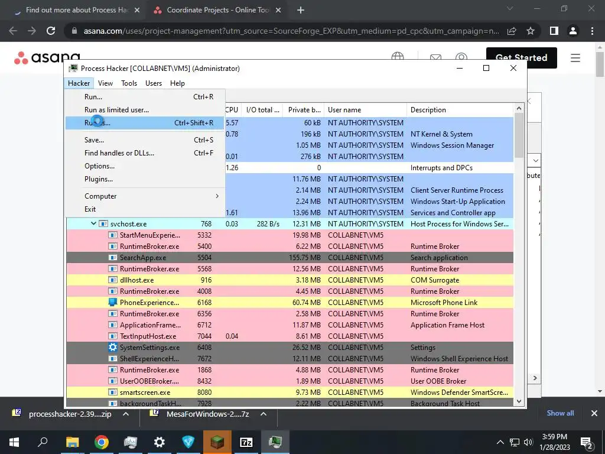This screenshot has height=454, width=605.
Task: Choose Run... in the Hacker menu
Action: [145, 97]
